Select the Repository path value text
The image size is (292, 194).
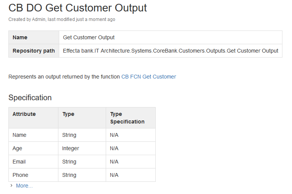(x=170, y=51)
